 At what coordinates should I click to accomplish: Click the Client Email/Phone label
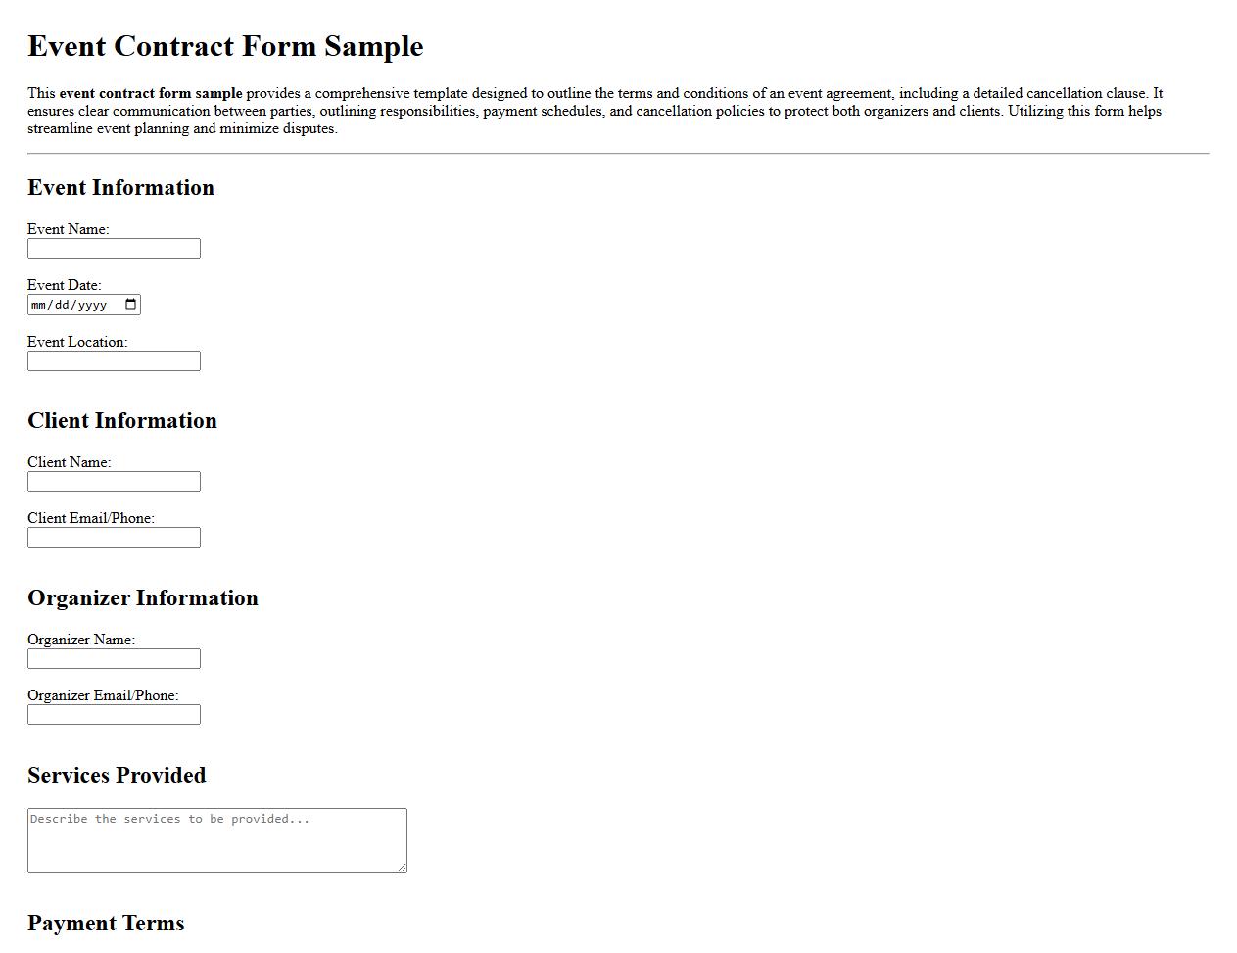92,518
